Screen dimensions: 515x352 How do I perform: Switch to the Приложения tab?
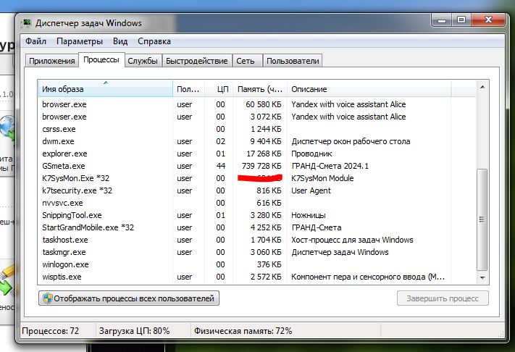coord(52,61)
